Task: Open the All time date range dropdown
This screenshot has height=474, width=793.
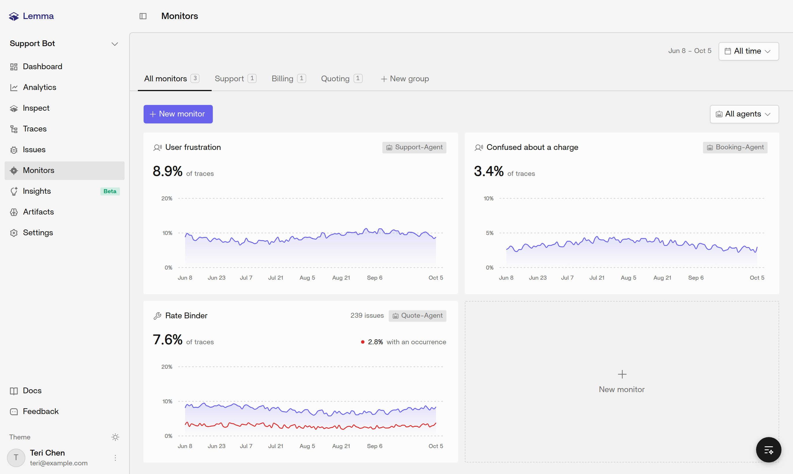Action: (x=748, y=51)
